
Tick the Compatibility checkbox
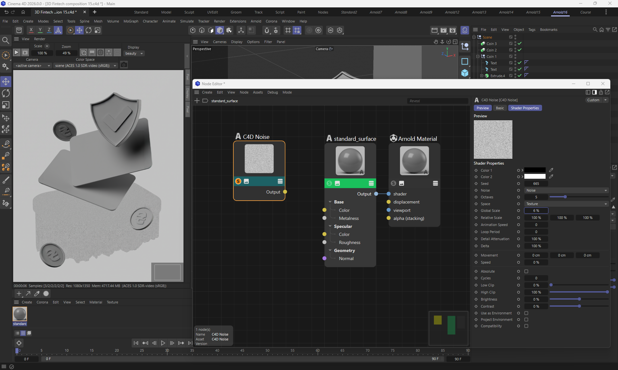click(x=526, y=326)
